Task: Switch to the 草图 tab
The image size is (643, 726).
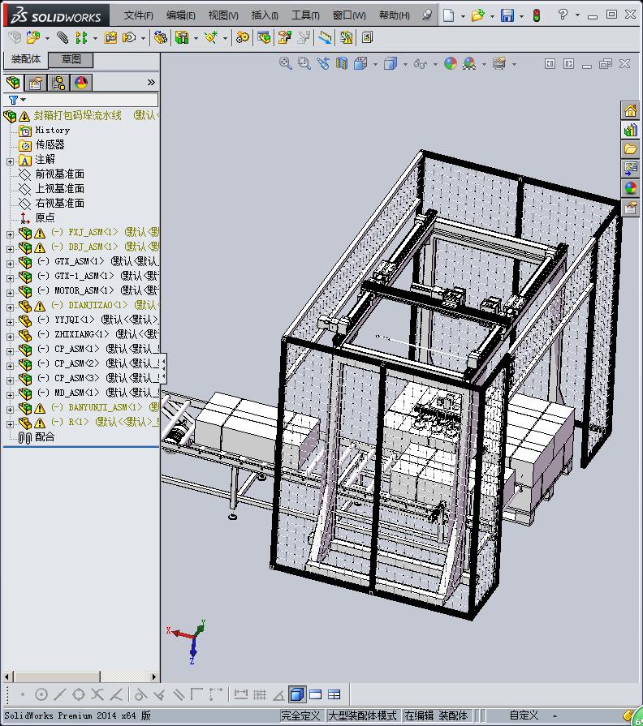Action: (71, 59)
